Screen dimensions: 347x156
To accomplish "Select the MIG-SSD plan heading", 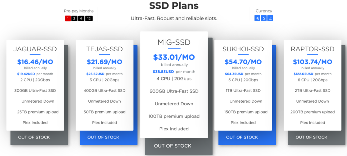I will click(174, 42).
